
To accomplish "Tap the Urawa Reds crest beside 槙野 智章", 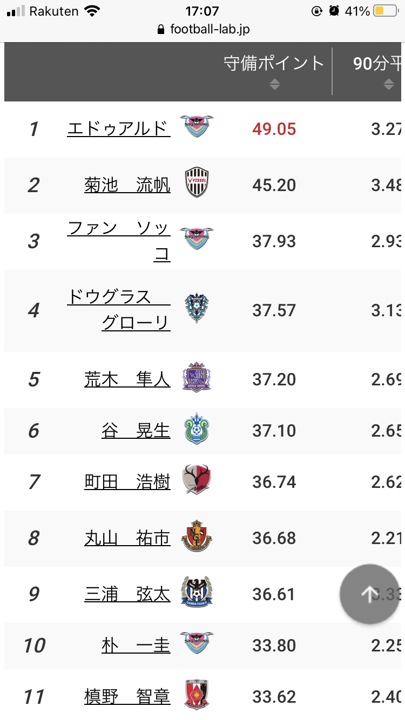I will pos(196,695).
